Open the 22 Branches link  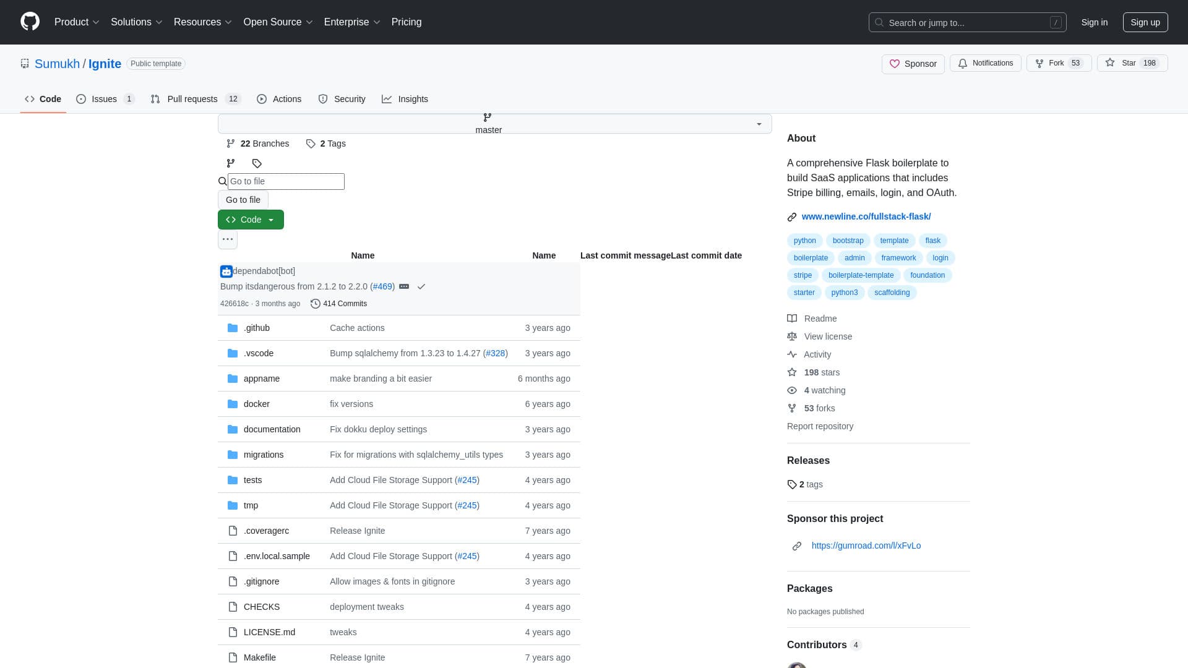[x=258, y=143]
